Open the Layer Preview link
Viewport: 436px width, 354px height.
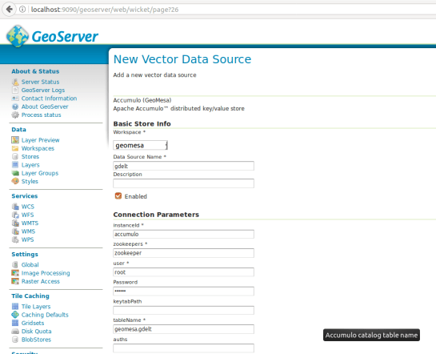point(40,140)
